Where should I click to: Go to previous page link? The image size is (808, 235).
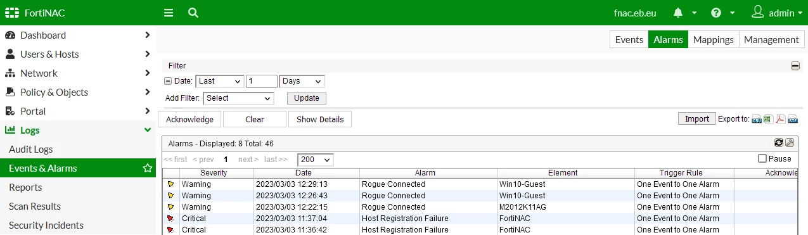click(x=203, y=160)
